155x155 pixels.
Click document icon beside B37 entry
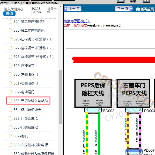pos(11,136)
